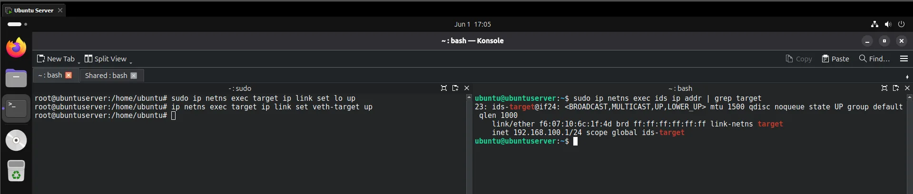Open the Activities workspace indicator

[x=17, y=24]
